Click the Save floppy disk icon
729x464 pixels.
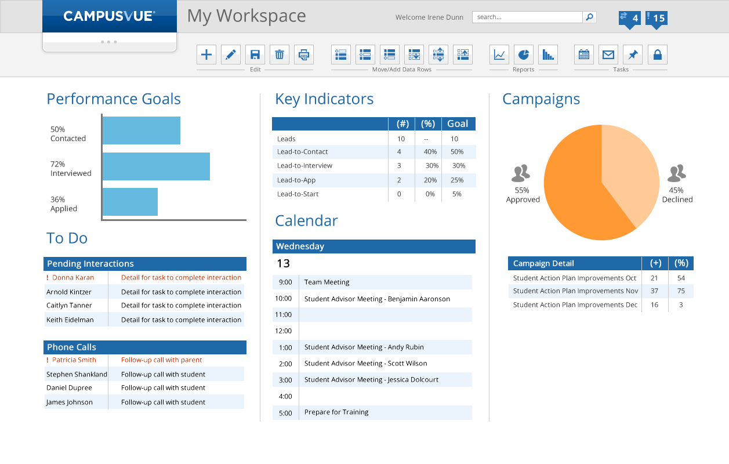tap(255, 55)
